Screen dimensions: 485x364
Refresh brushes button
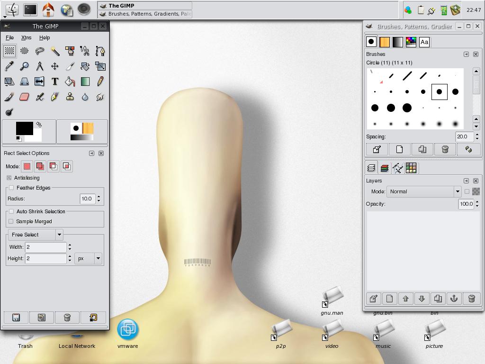click(x=468, y=149)
